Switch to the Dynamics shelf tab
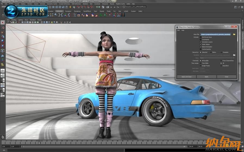 [x=68, y=11]
